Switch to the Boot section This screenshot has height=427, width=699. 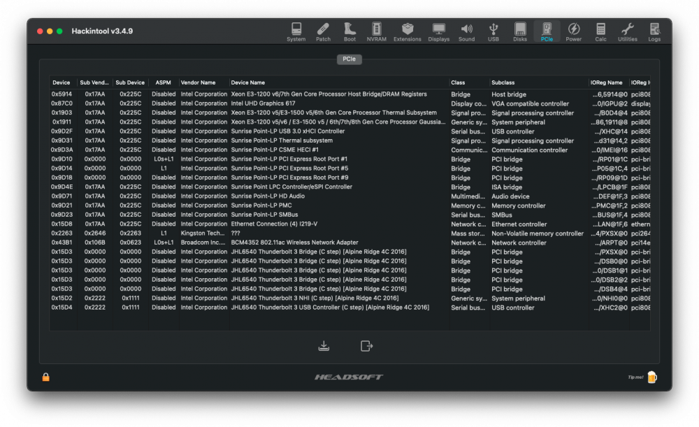pyautogui.click(x=350, y=32)
